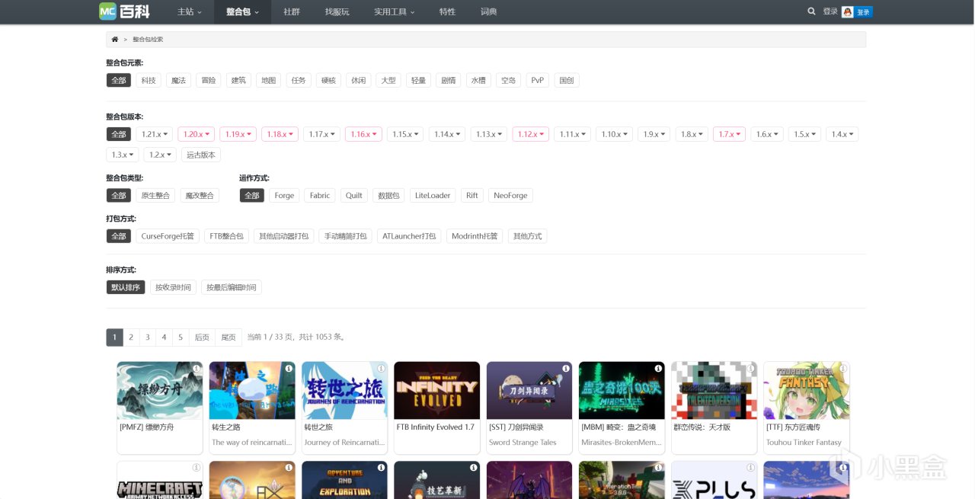Choose 原生整合 modpack type
The height and width of the screenshot is (499, 975).
click(x=156, y=196)
